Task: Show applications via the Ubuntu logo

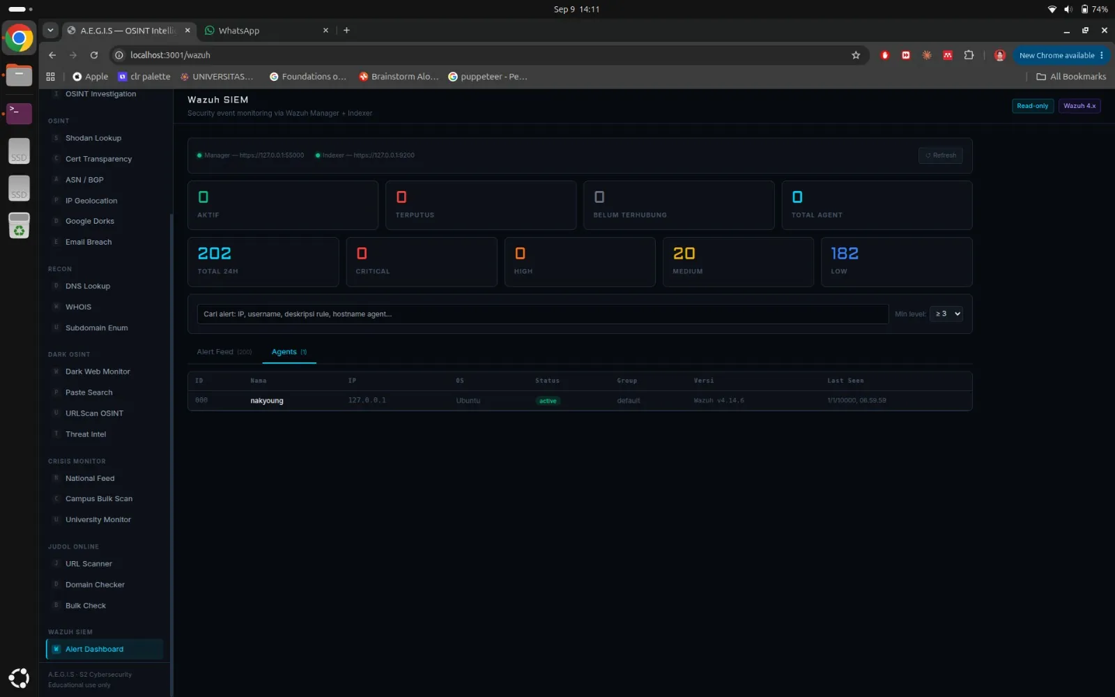Action: click(x=19, y=677)
